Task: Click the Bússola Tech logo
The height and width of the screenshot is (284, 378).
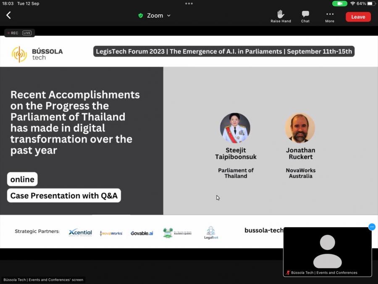Action: click(x=37, y=54)
